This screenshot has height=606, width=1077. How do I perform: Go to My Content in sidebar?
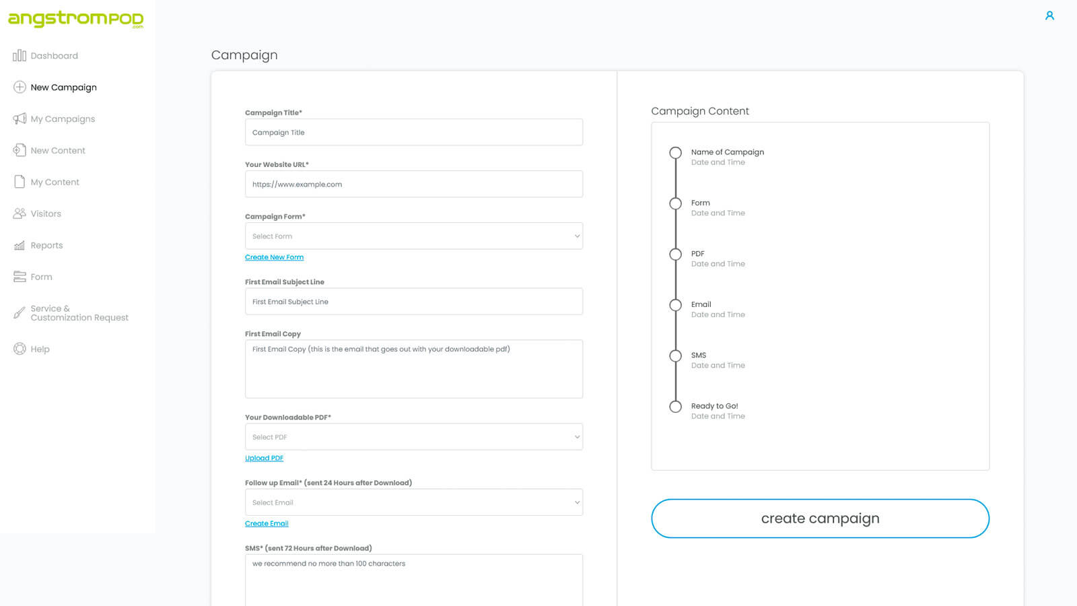point(55,182)
